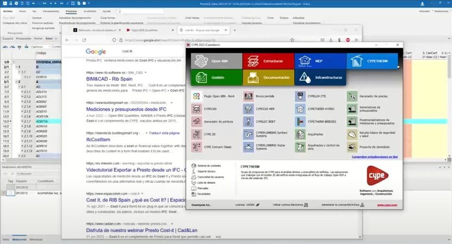Click the CYPELUX CTE icon

point(301,96)
